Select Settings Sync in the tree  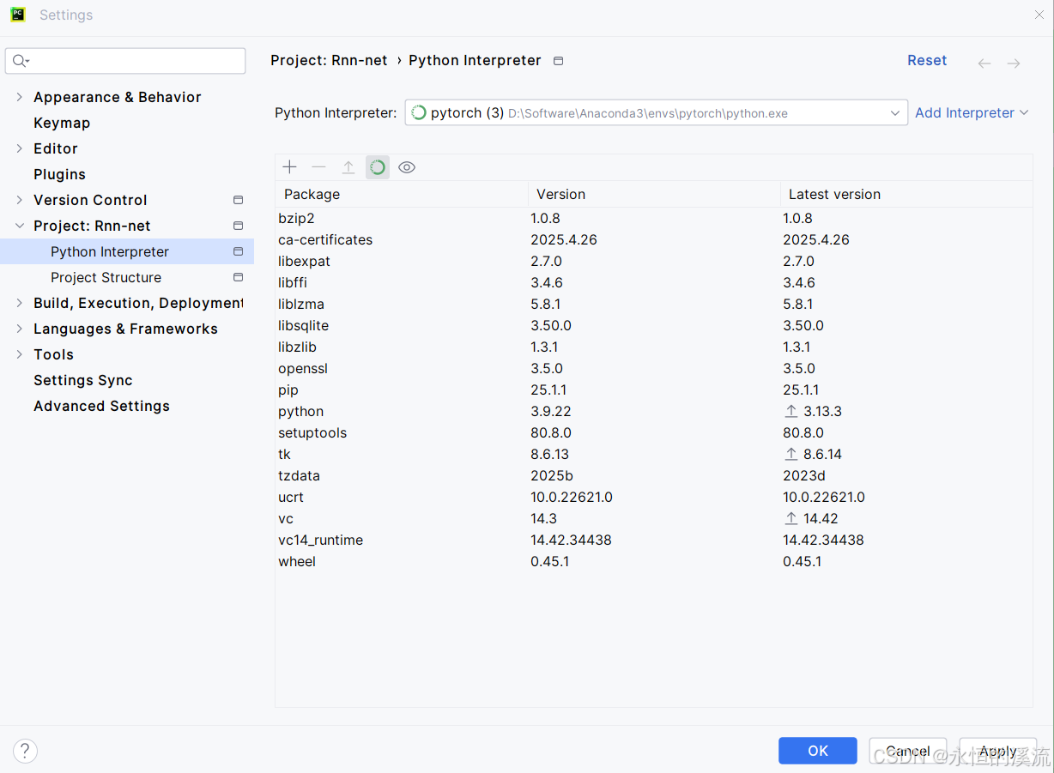[83, 380]
